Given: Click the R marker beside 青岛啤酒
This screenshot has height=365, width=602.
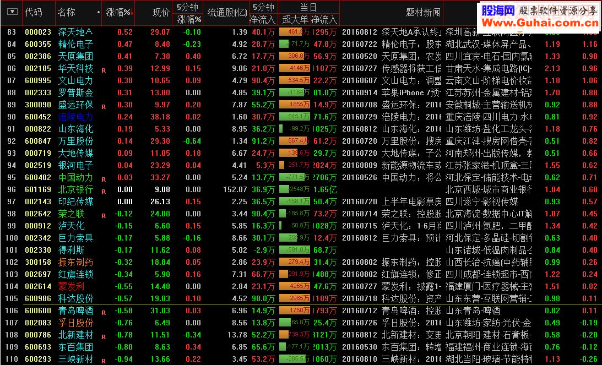Looking at the screenshot, I should [104, 313].
